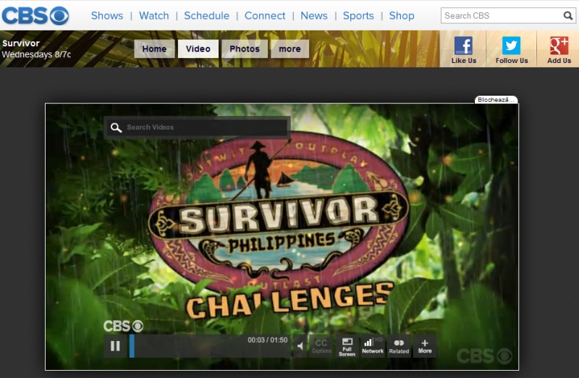Image resolution: width=579 pixels, height=378 pixels.
Task: Open the Connect section
Action: coord(265,15)
